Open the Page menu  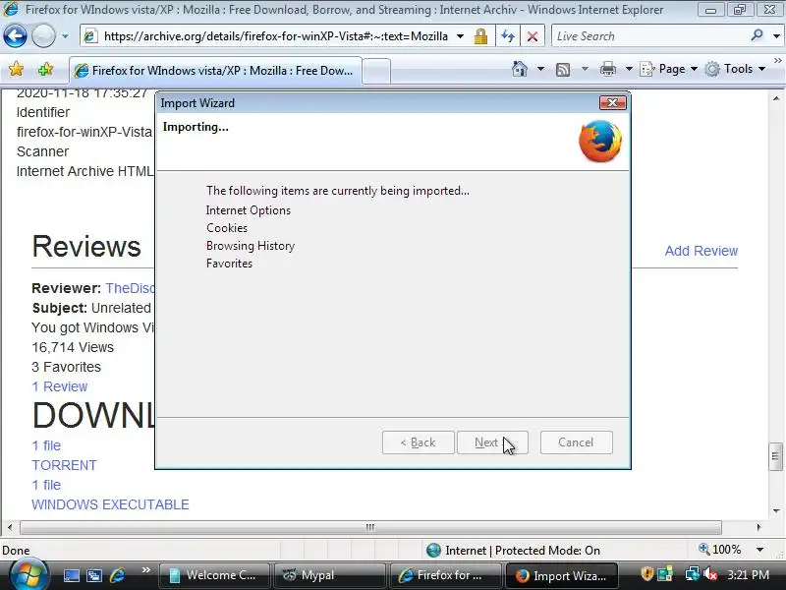(x=669, y=69)
